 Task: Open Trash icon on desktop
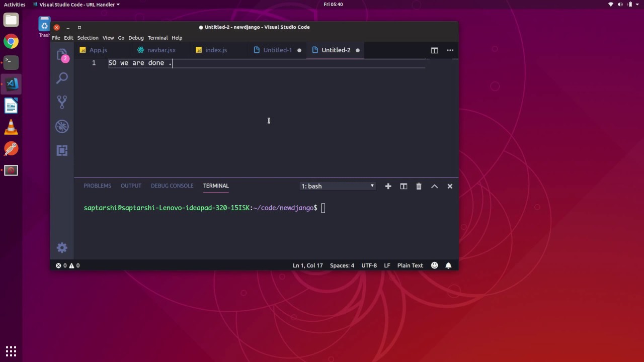pos(44,27)
